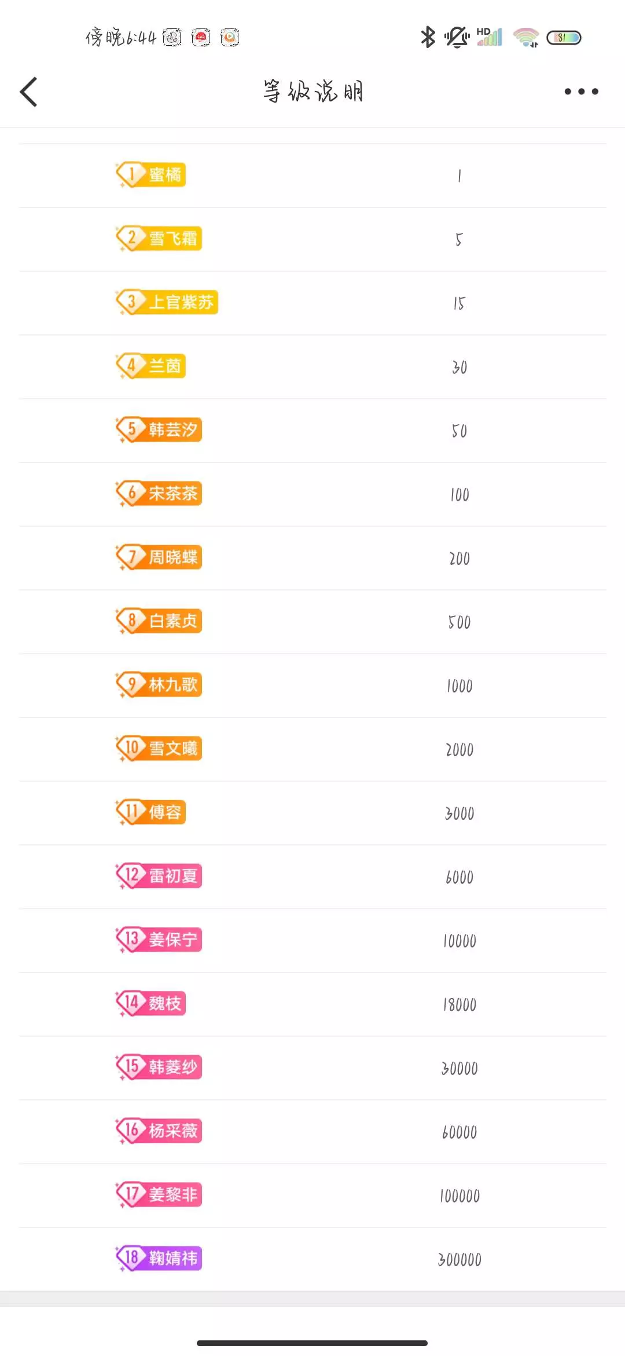The width and height of the screenshot is (625, 1356).
Task: Select the level 14 魏枝 badge
Action: click(x=150, y=1004)
